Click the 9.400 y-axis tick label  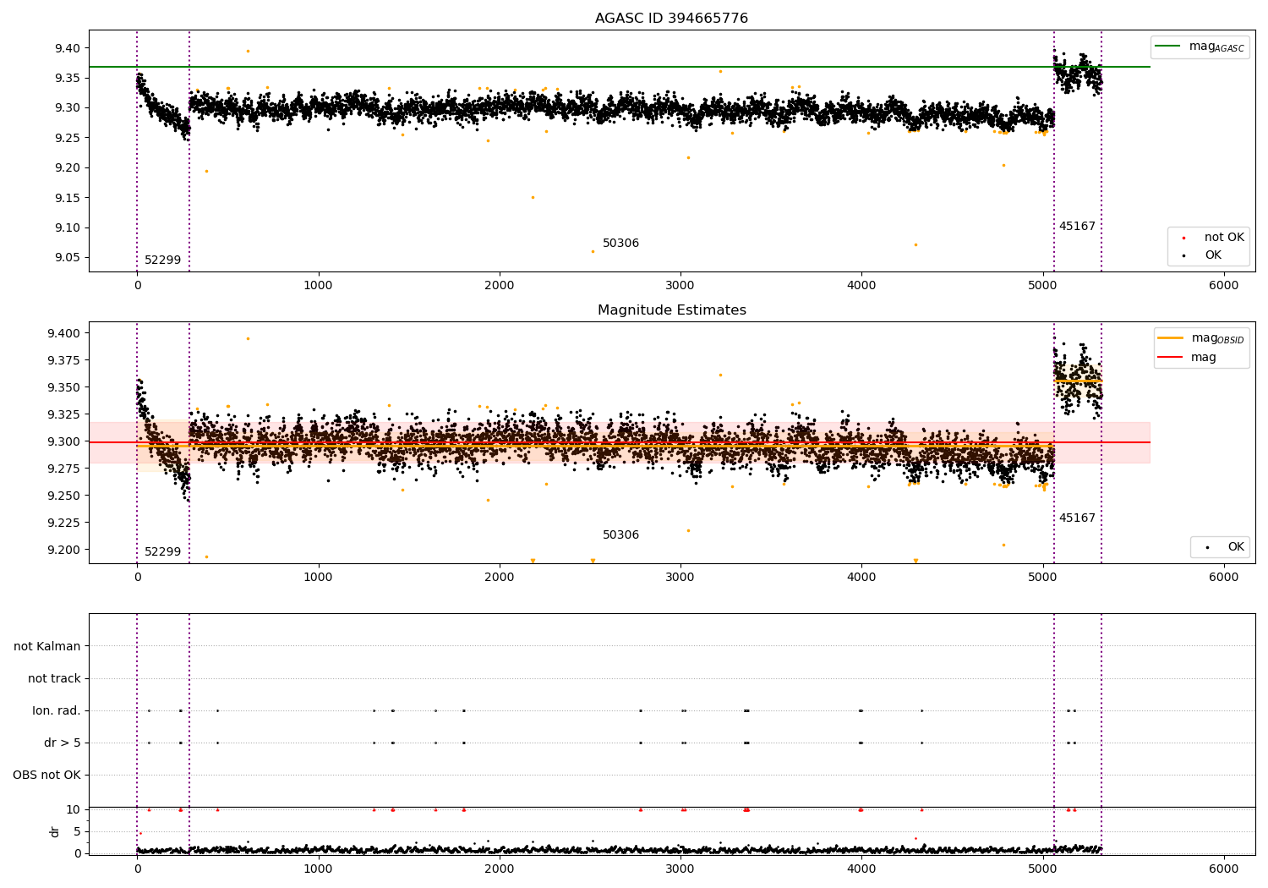click(64, 333)
